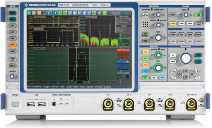Image resolution: width=212 pixels, height=128 pixels.
Task: Tap the blue question mark help icon
Action: click(84, 13)
